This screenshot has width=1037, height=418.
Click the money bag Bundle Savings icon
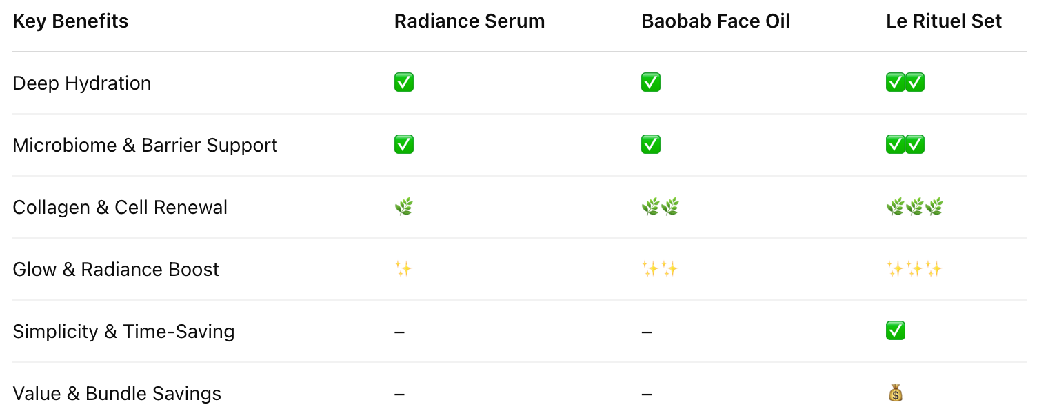[895, 393]
